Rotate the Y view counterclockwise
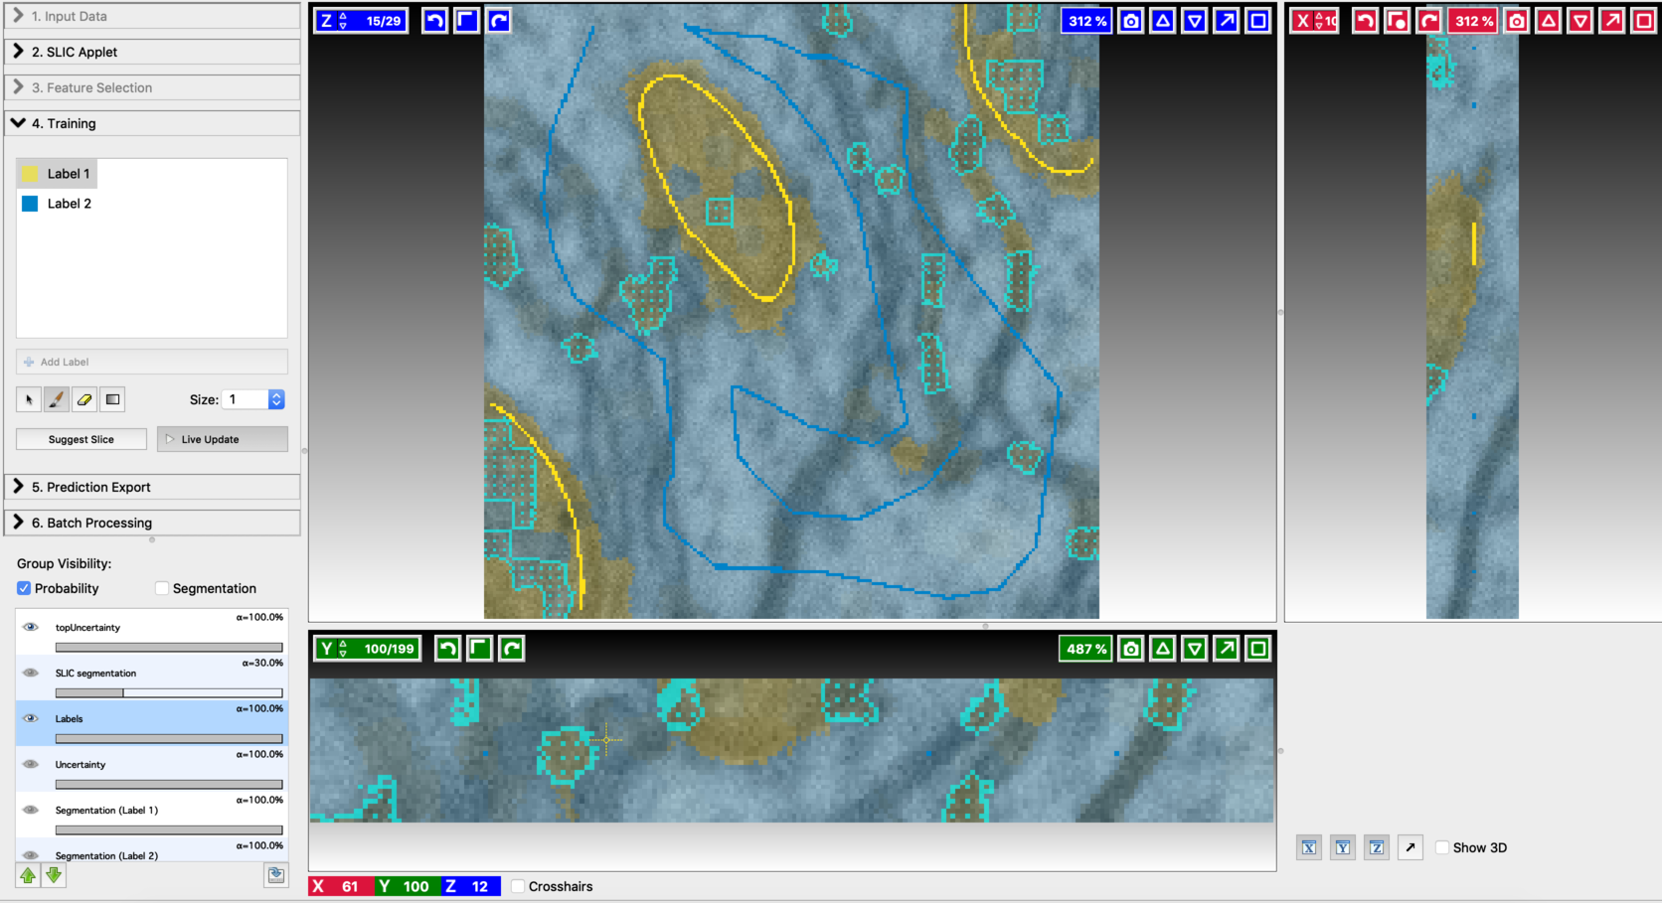 pyautogui.click(x=448, y=649)
